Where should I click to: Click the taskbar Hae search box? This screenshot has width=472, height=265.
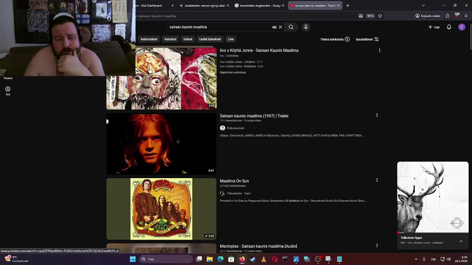tap(166, 259)
